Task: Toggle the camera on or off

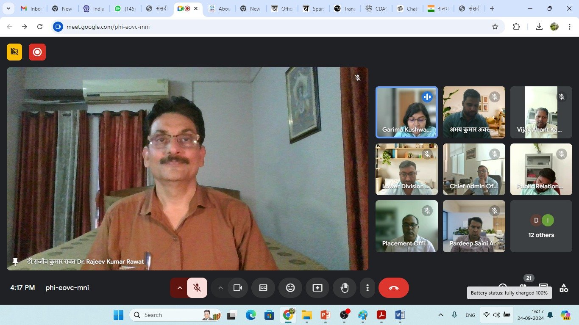Action: (x=238, y=288)
